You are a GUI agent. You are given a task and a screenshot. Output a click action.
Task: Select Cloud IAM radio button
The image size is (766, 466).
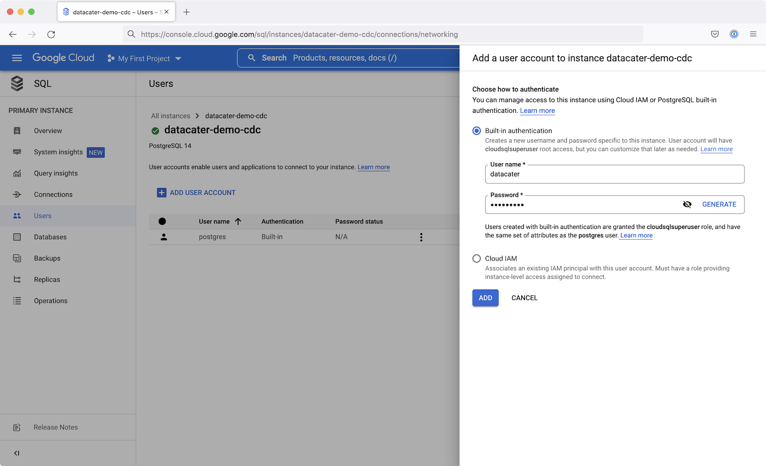tap(476, 258)
